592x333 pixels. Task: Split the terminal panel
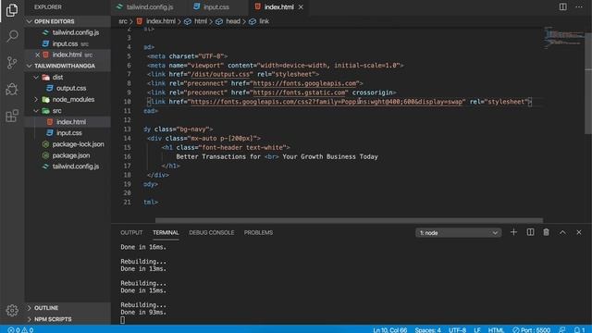(530, 232)
